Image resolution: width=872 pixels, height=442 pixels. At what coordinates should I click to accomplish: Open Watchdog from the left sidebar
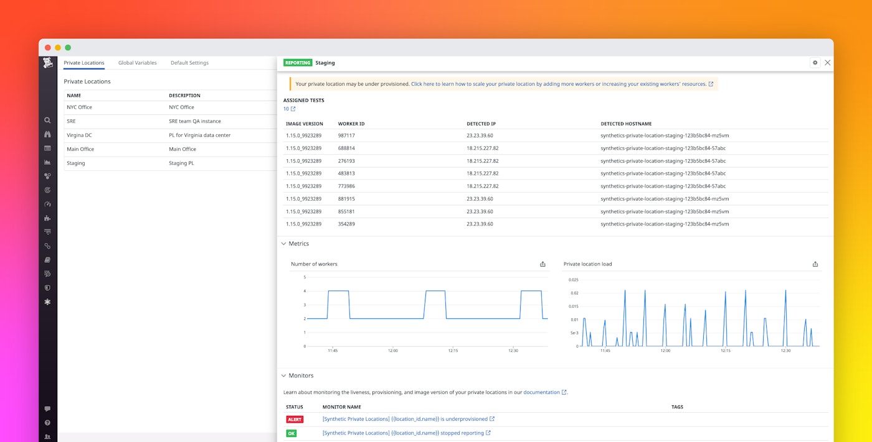point(47,134)
